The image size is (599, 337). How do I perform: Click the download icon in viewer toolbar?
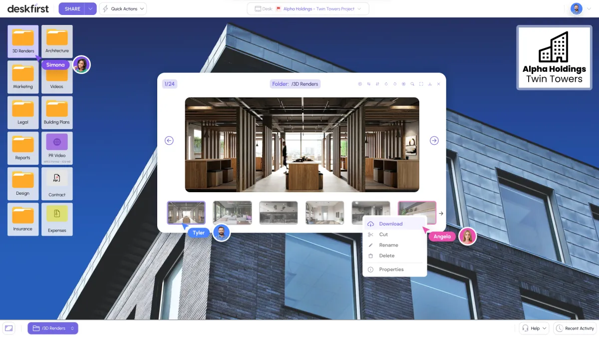tap(430, 84)
